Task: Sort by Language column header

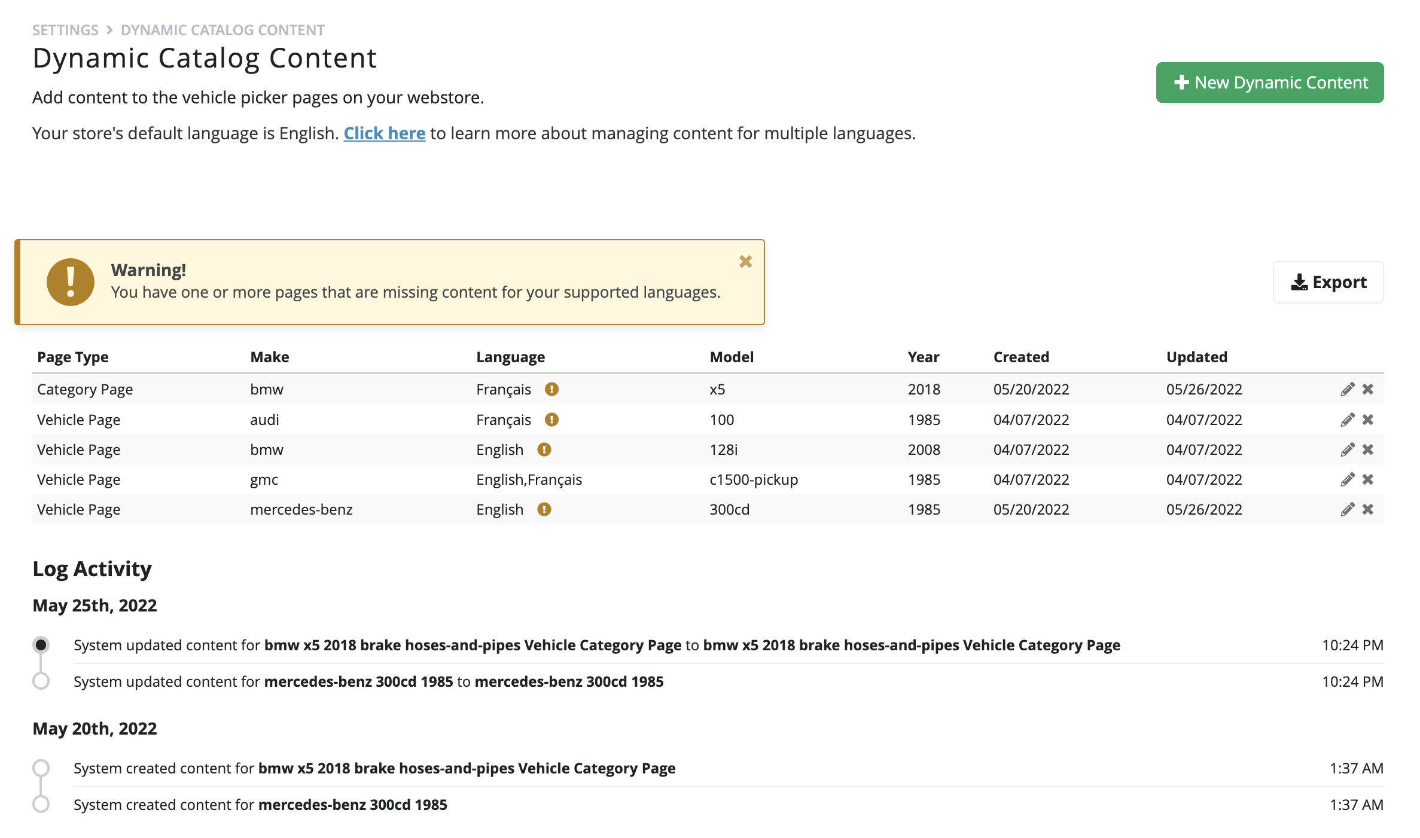Action: (x=510, y=357)
